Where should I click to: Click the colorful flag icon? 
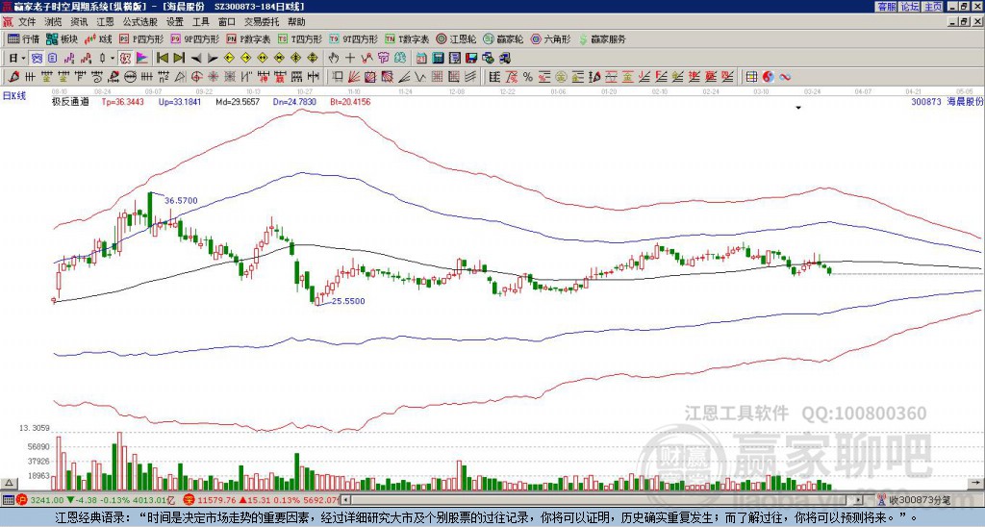(x=142, y=59)
